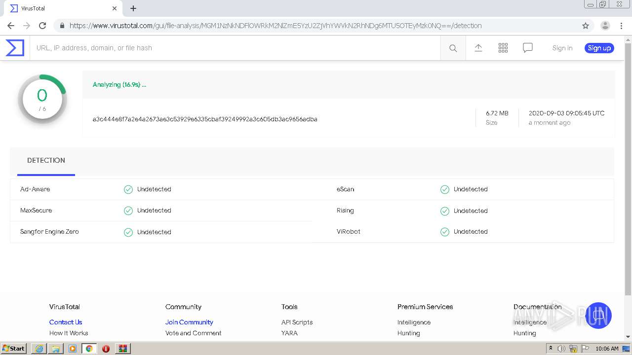
Task: Click Ad-Aware undetected check icon
Action: pos(128,189)
